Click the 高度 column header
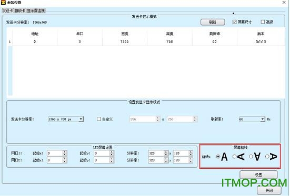This screenshot has width=290, height=196. [169, 34]
